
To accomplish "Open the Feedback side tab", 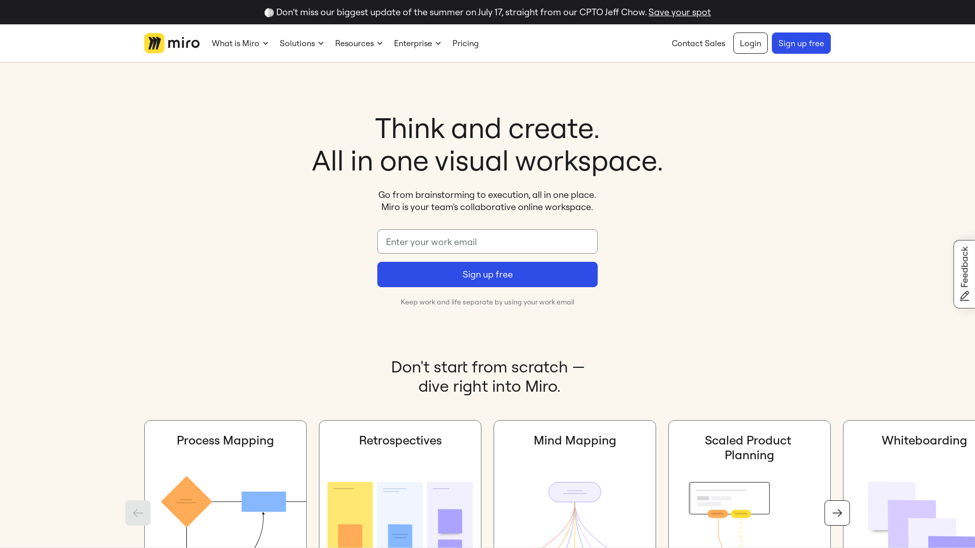I will pyautogui.click(x=964, y=274).
